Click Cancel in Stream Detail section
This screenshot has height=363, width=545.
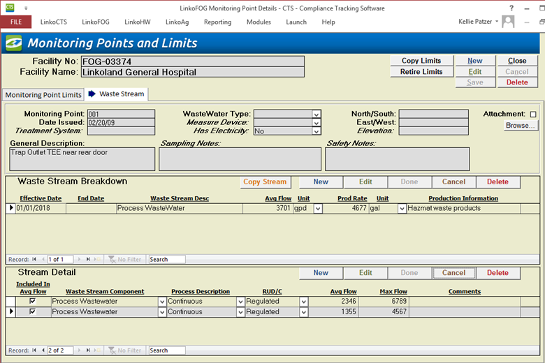[x=454, y=273]
